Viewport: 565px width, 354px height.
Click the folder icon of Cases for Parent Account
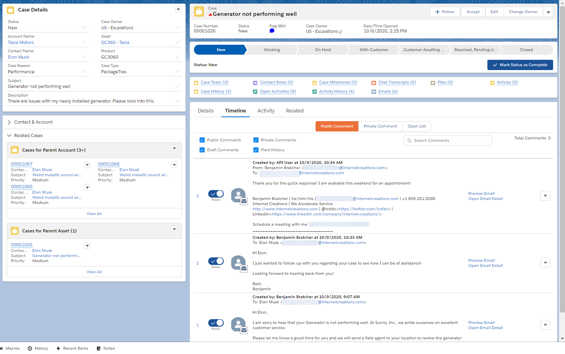tap(15, 150)
